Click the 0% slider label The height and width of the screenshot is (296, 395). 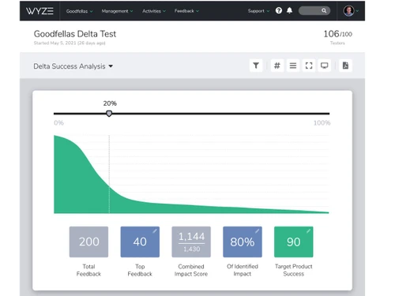click(58, 123)
